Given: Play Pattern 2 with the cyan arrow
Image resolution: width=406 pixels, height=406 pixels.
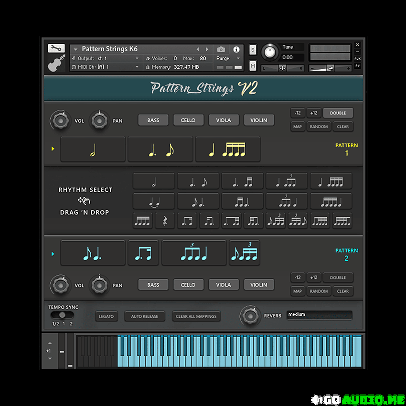Looking at the screenshot, I should [x=53, y=254].
